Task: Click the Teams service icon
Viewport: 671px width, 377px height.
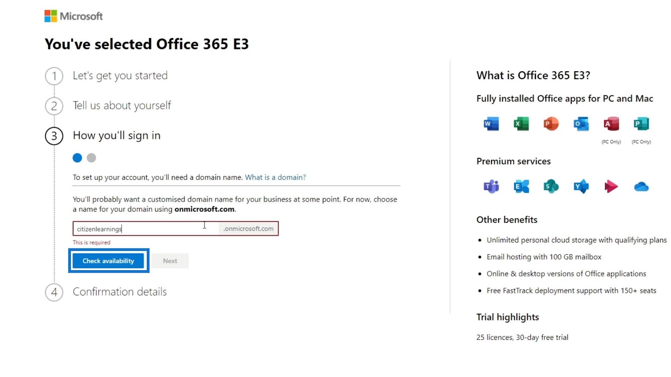Action: (491, 186)
